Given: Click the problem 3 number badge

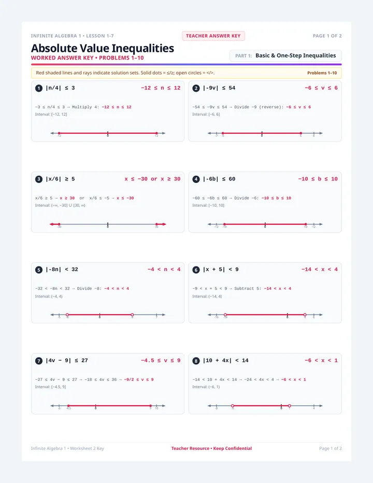Looking at the screenshot, I should tap(38, 179).
